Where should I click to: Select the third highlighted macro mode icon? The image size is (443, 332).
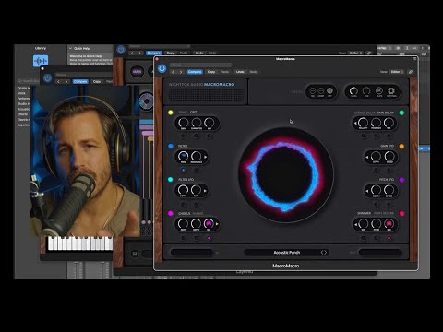(x=329, y=91)
